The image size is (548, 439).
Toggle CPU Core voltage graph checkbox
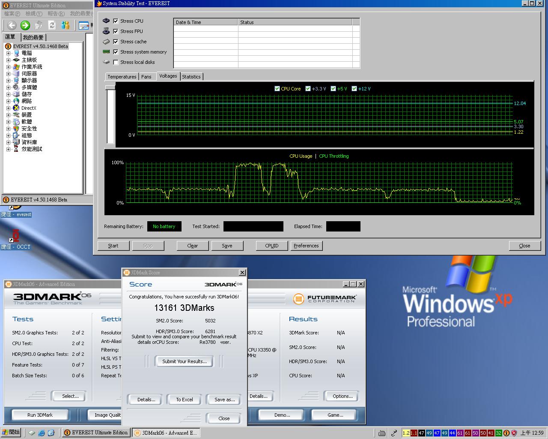(277, 88)
